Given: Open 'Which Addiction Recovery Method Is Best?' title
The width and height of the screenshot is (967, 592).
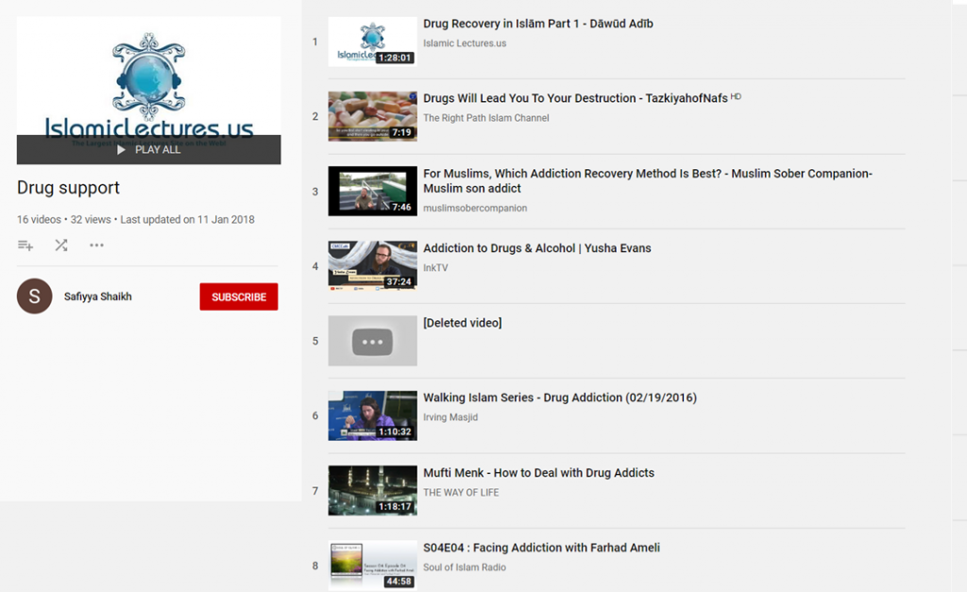Looking at the screenshot, I should coord(648,181).
